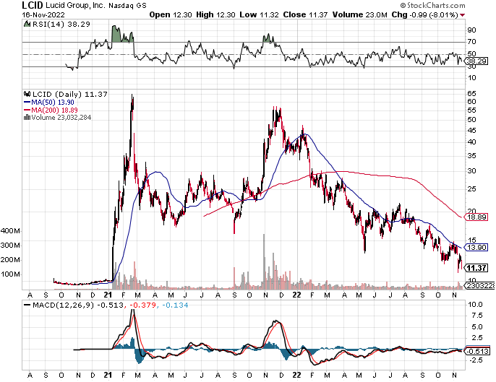Click the red -0.379 MACD signal value
496x382 pixels.
coord(143,305)
